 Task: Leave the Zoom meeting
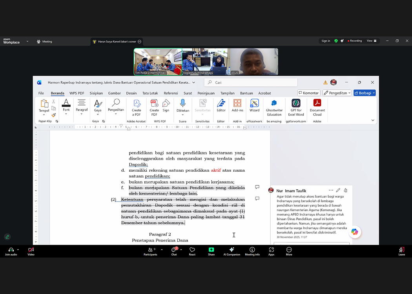click(401, 250)
